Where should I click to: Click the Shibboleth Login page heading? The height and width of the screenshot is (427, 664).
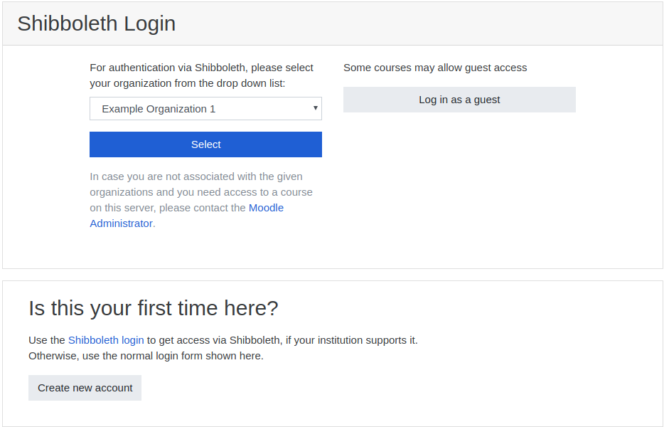(x=96, y=23)
